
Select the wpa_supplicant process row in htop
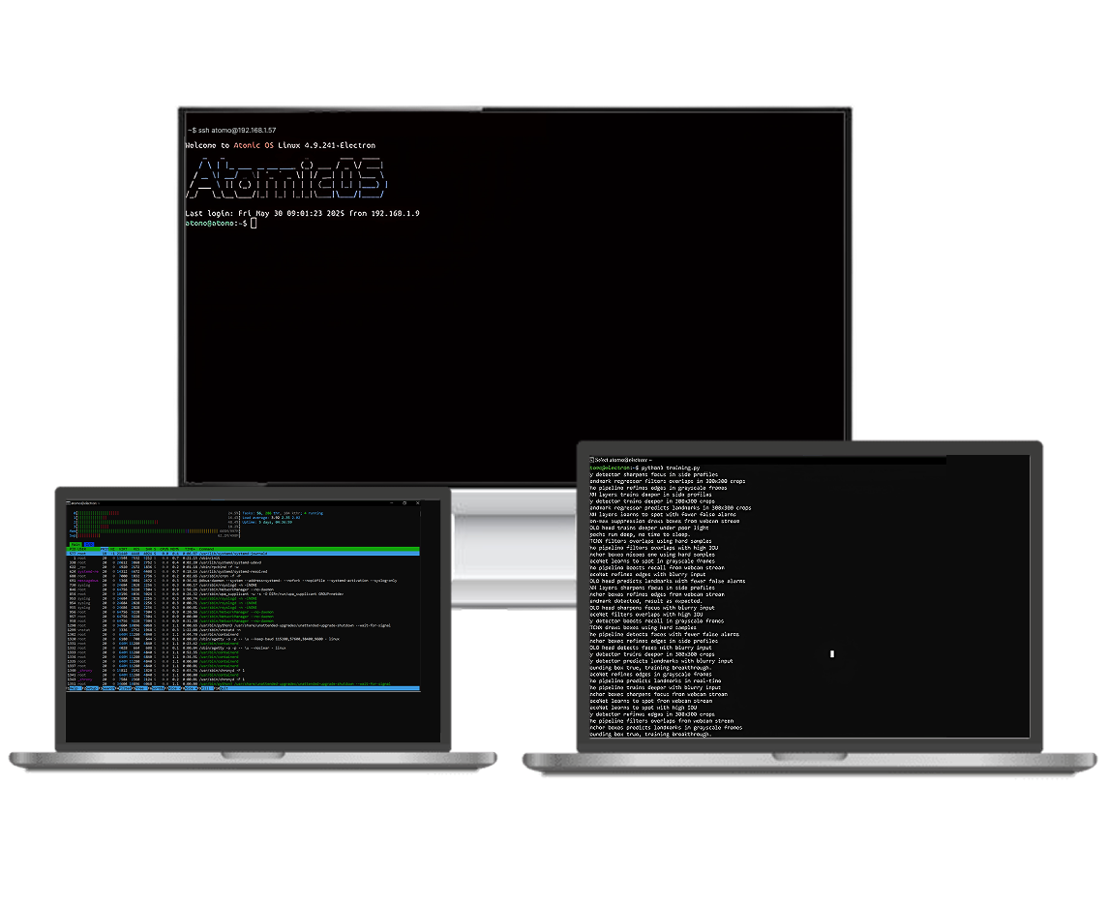(x=243, y=594)
